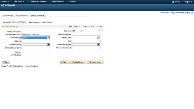Open the Main Menu dropdown

19,2
